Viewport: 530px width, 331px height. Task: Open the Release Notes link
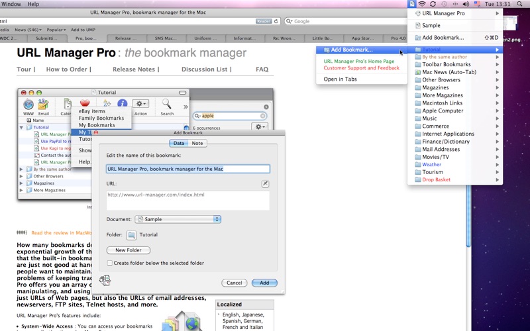click(134, 70)
